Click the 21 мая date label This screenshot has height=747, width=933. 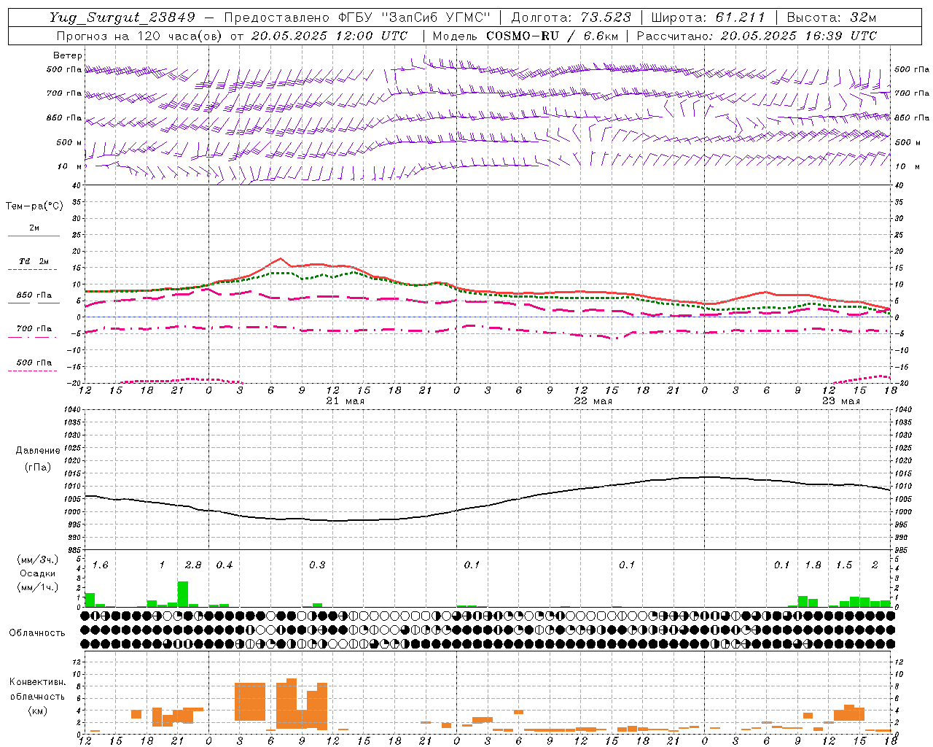click(345, 401)
